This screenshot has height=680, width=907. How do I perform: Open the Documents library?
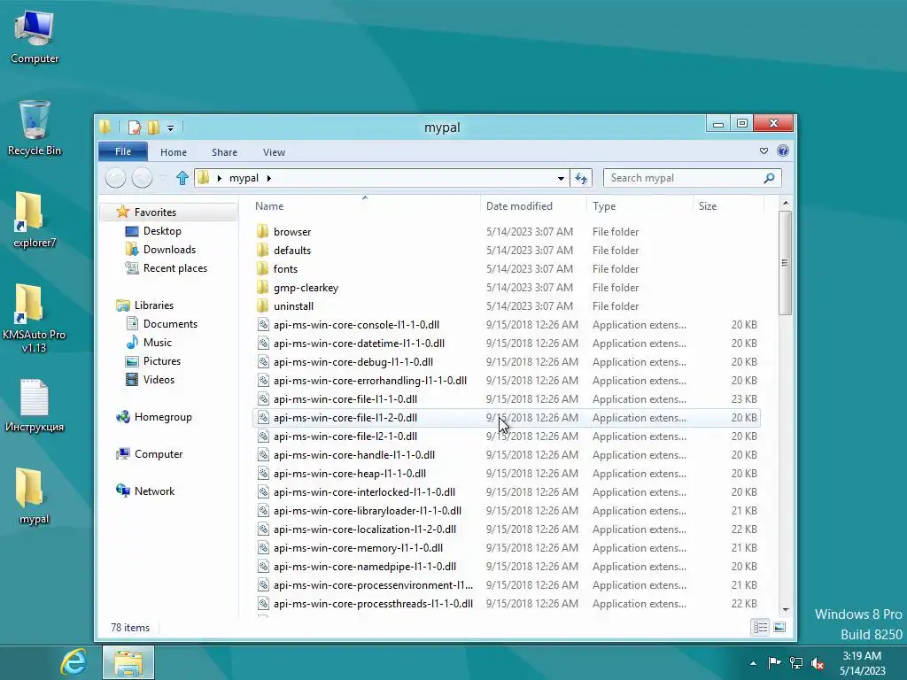[x=170, y=324]
